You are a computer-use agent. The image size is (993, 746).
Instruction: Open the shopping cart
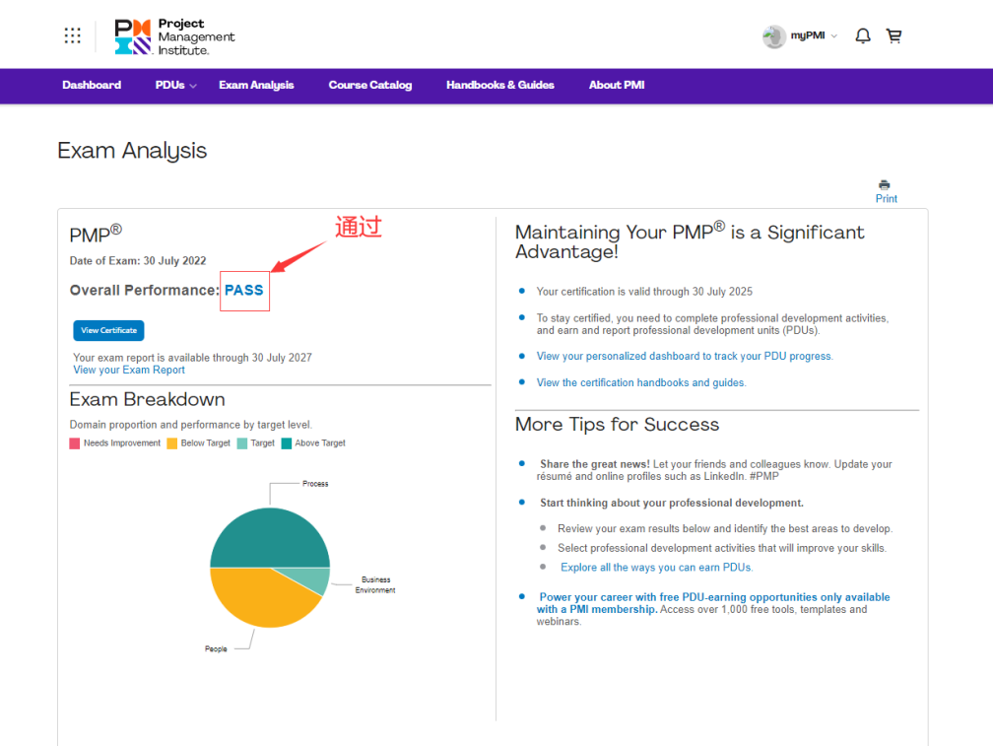(x=894, y=36)
